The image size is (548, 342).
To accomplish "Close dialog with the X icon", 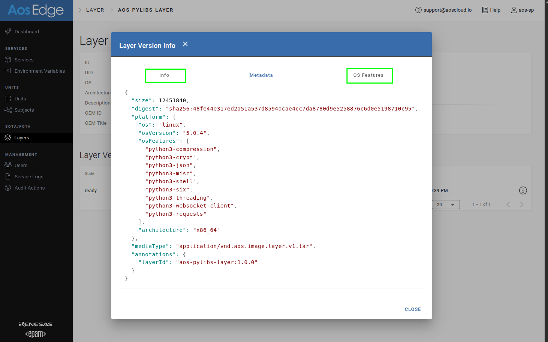I will click(x=185, y=44).
